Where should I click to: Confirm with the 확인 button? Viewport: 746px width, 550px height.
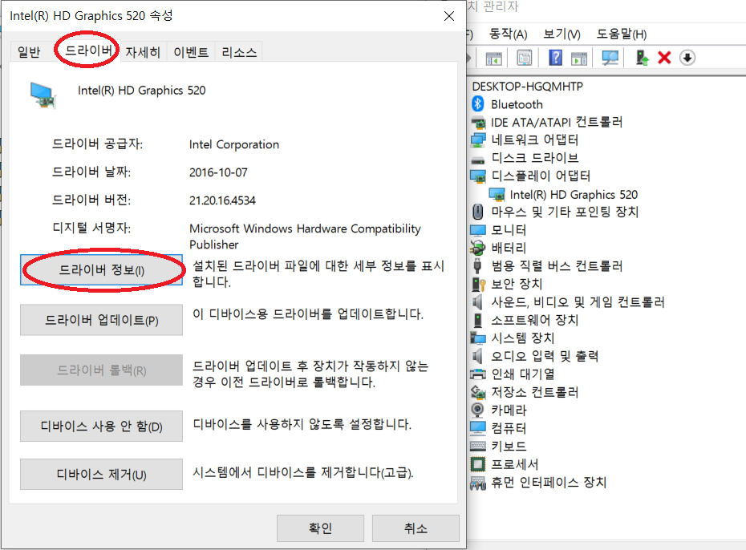coord(320,528)
